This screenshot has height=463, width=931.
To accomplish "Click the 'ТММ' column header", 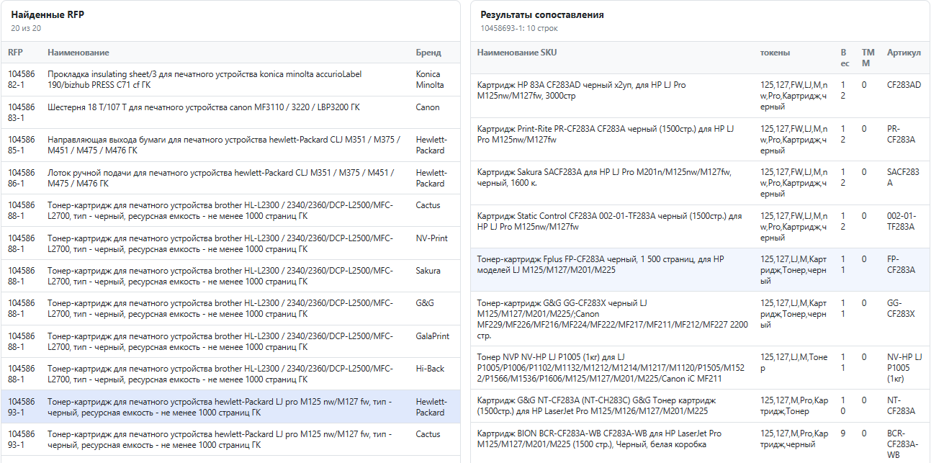I will click(x=868, y=58).
